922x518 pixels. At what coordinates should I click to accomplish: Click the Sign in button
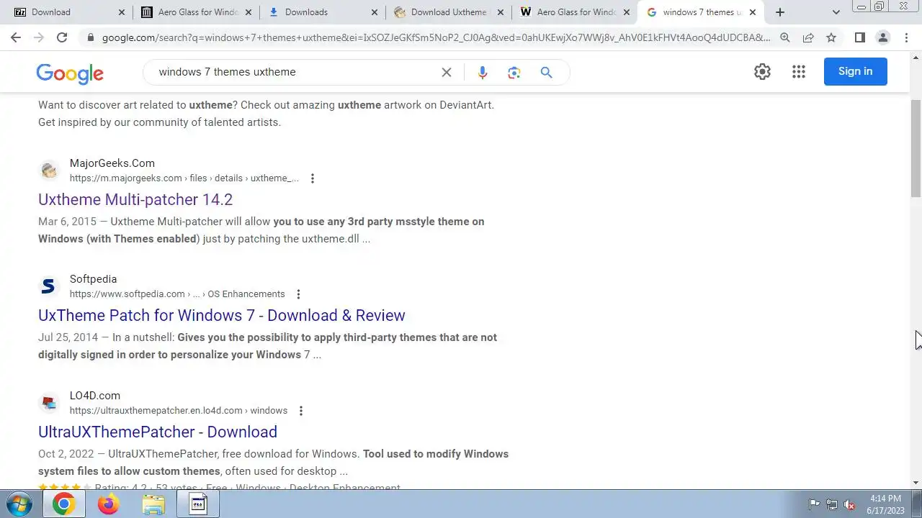pyautogui.click(x=855, y=71)
